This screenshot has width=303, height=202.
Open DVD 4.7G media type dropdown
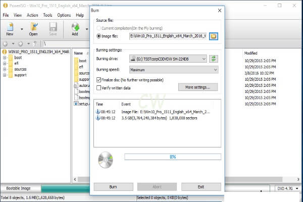click(297, 188)
